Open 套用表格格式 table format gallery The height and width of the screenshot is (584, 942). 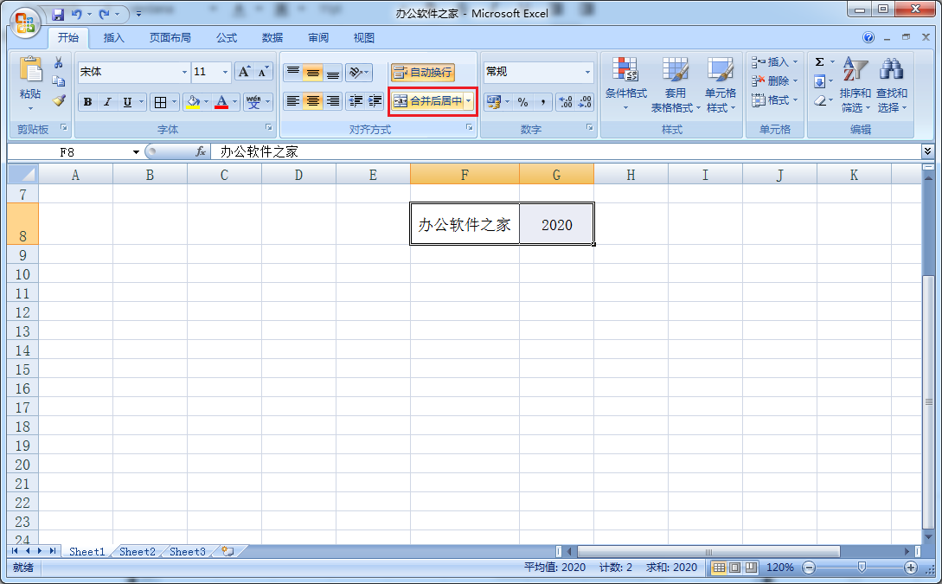[x=676, y=84]
